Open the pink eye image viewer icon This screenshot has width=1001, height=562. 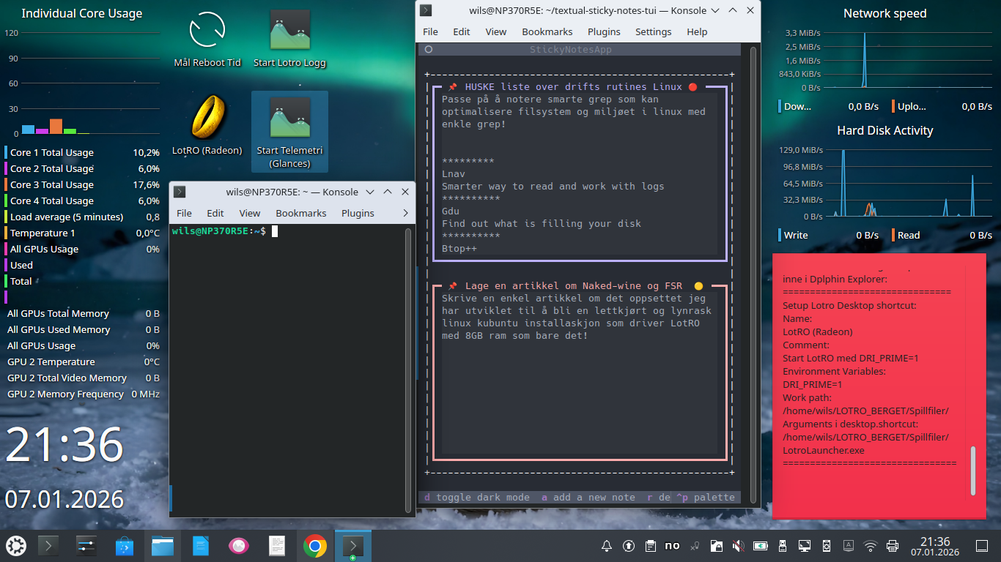point(239,546)
